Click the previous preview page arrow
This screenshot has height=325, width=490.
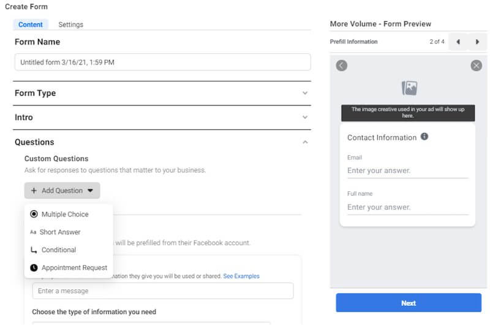point(458,42)
